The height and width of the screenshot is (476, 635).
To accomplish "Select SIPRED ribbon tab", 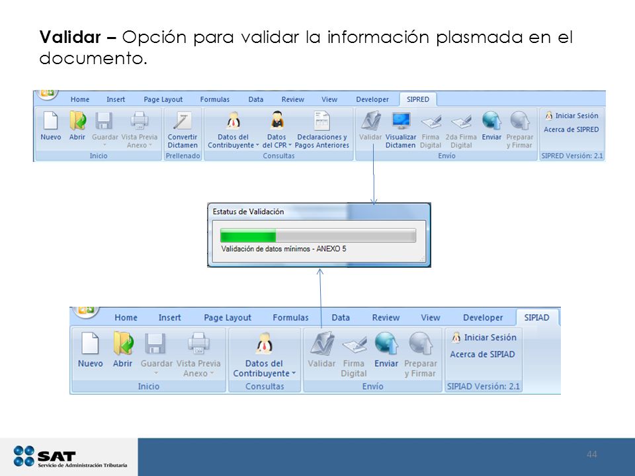I will coord(418,100).
